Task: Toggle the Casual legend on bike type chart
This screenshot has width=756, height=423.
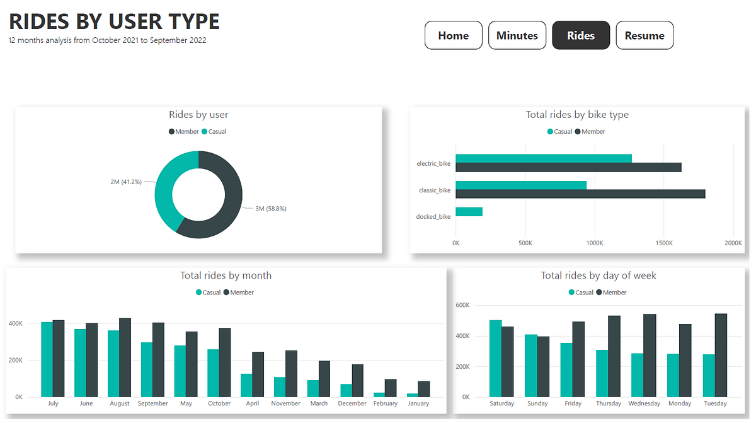Action: 558,131
